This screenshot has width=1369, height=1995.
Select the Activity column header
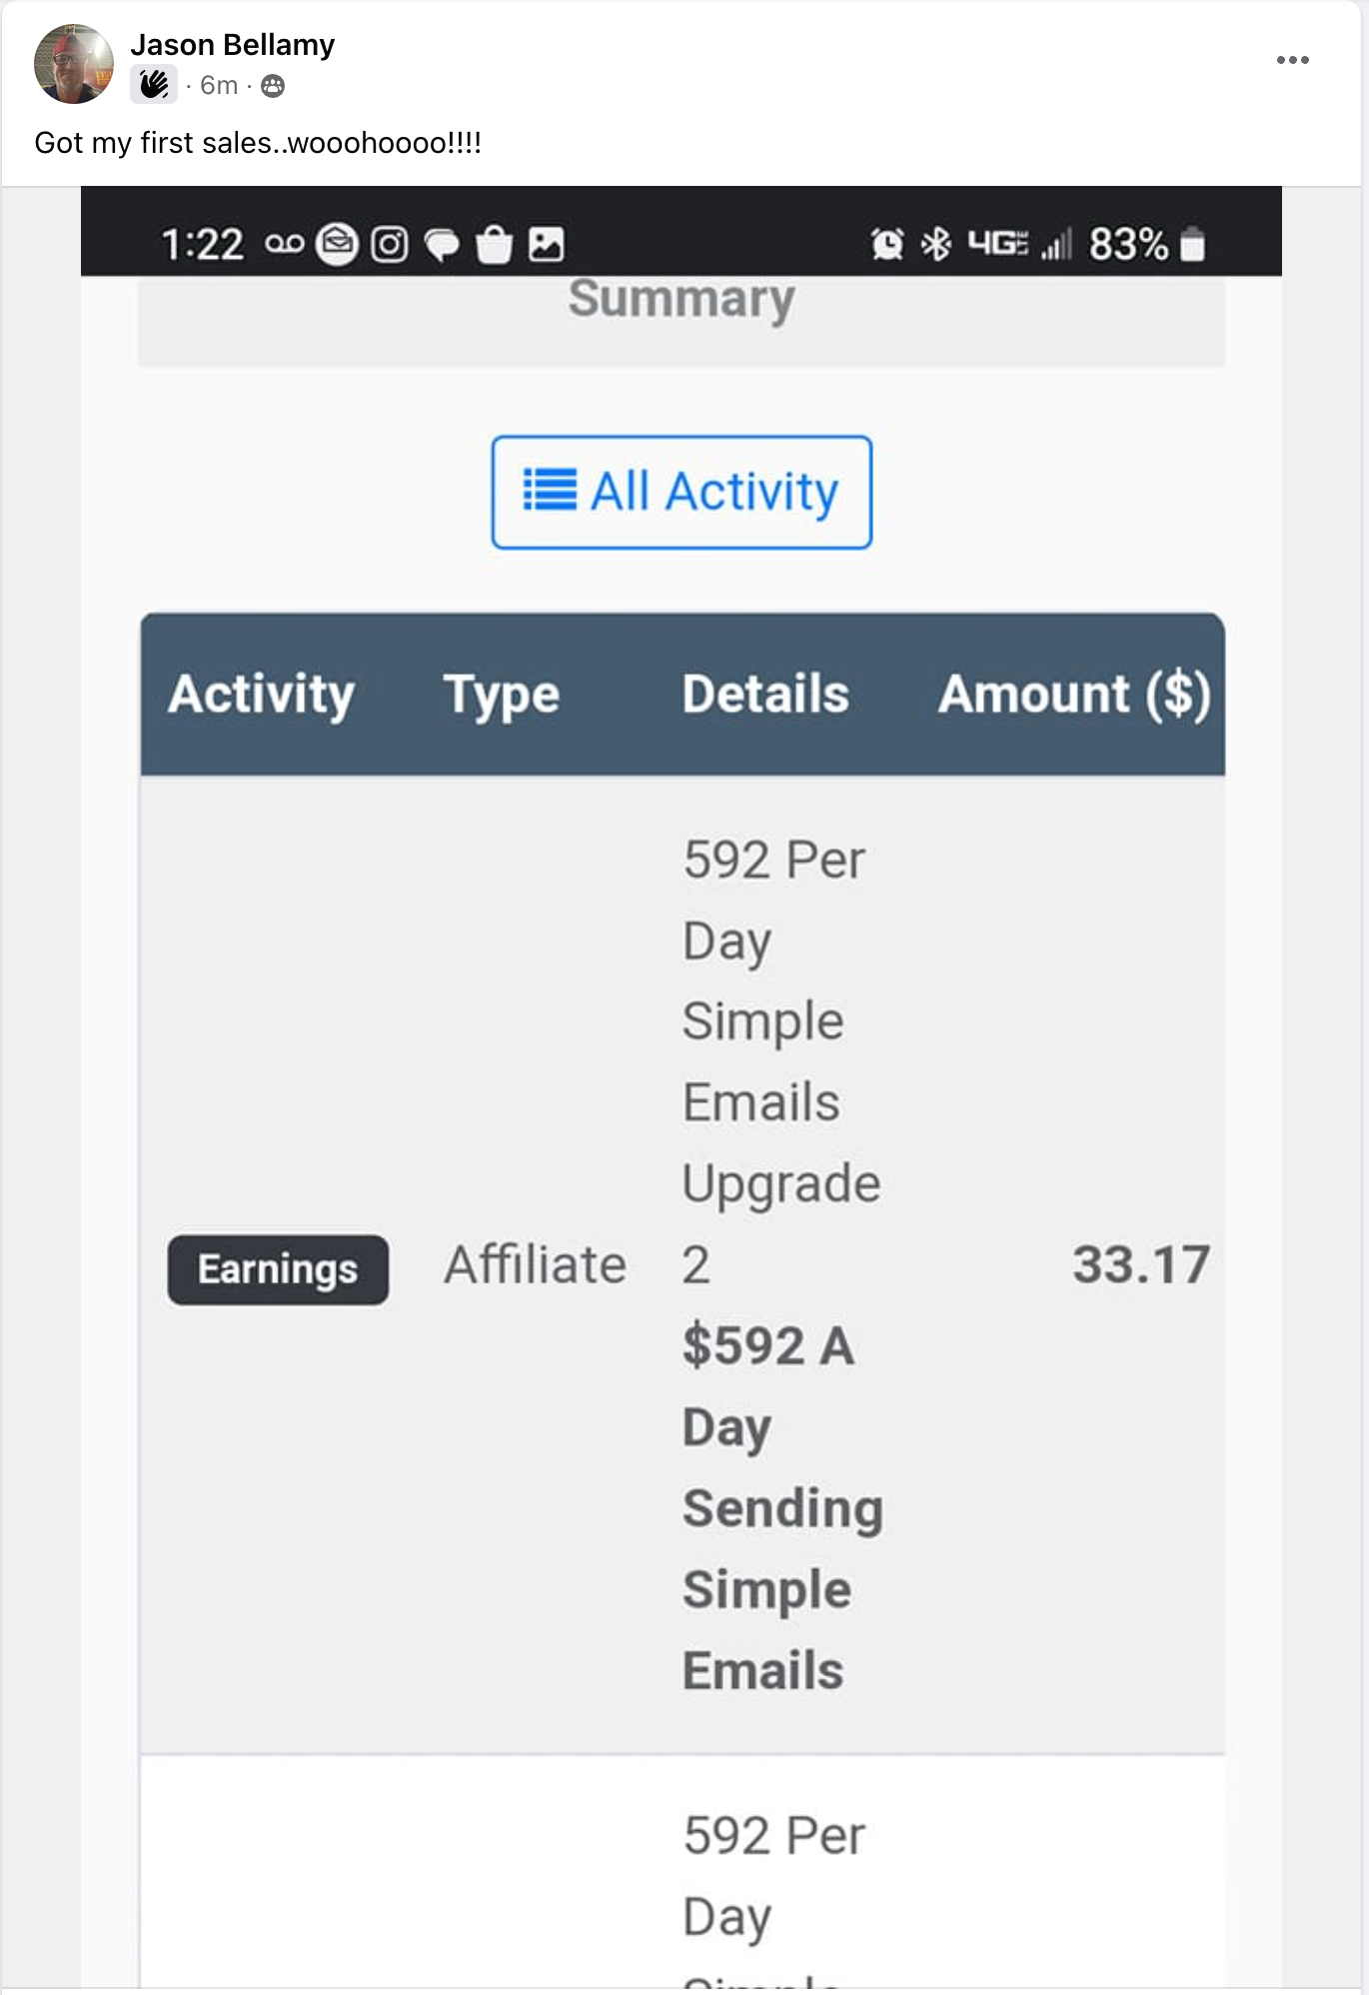click(262, 695)
